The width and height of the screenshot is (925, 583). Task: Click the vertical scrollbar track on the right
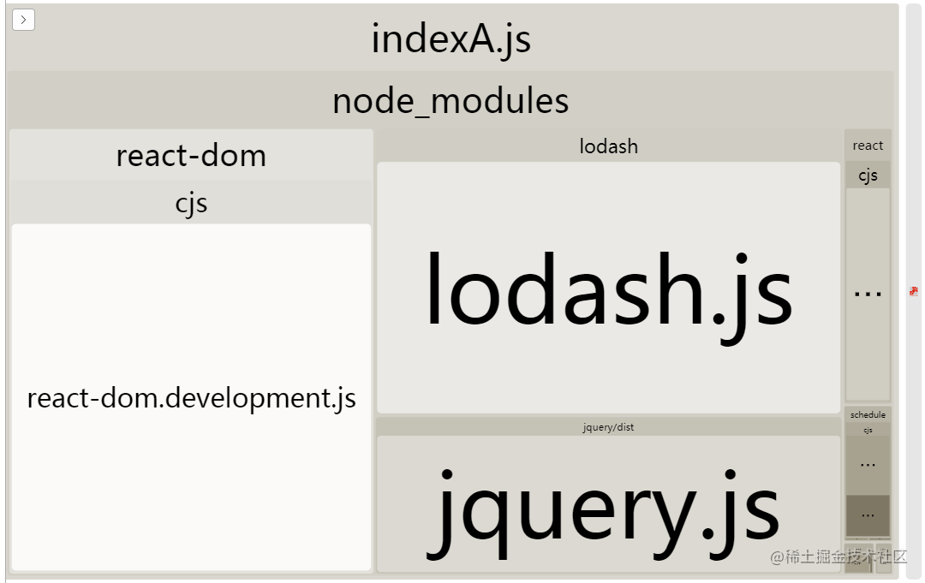(914, 291)
